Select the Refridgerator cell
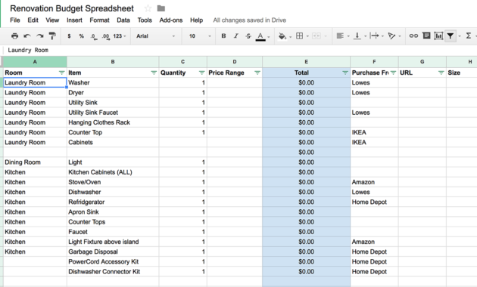This screenshot has height=287, width=477. pos(113,202)
